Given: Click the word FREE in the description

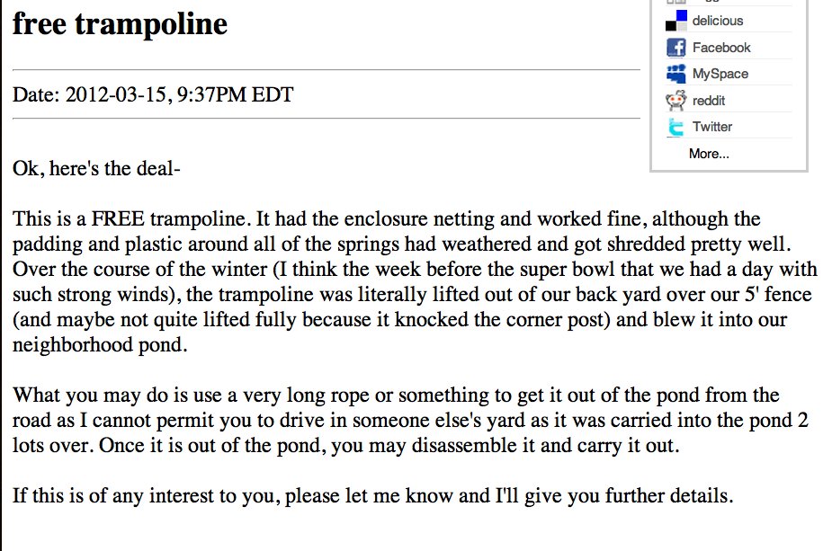Looking at the screenshot, I should tap(118, 219).
